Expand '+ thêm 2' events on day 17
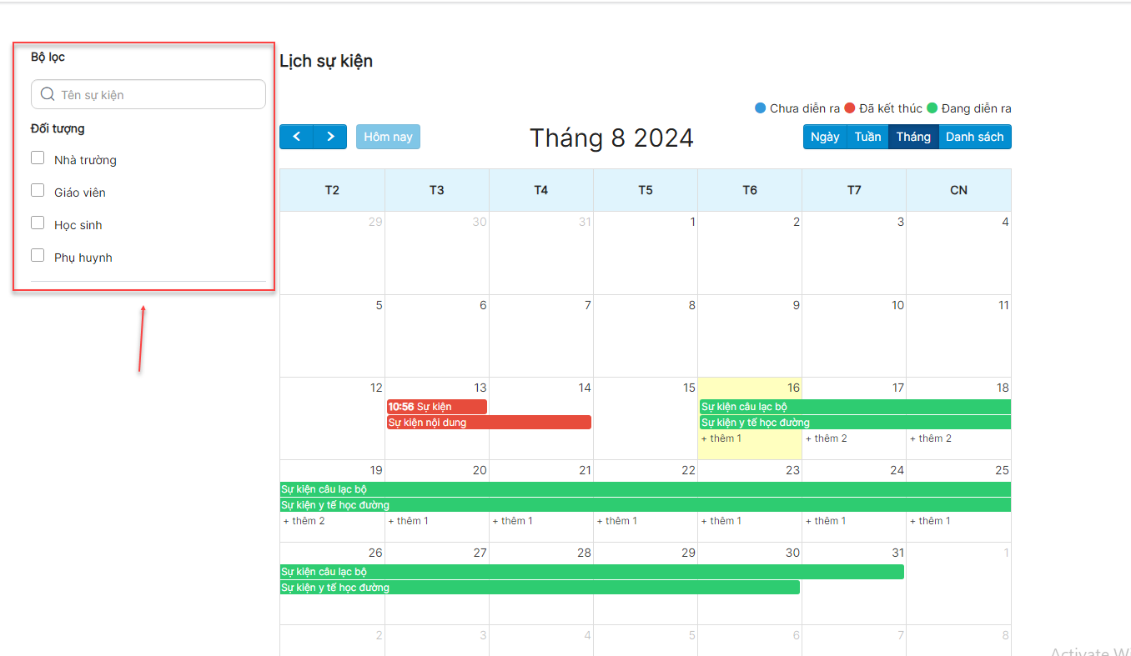 click(826, 438)
